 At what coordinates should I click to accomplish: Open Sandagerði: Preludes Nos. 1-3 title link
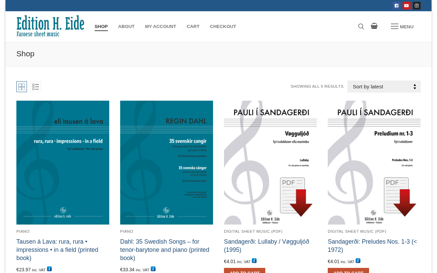pyautogui.click(x=372, y=246)
